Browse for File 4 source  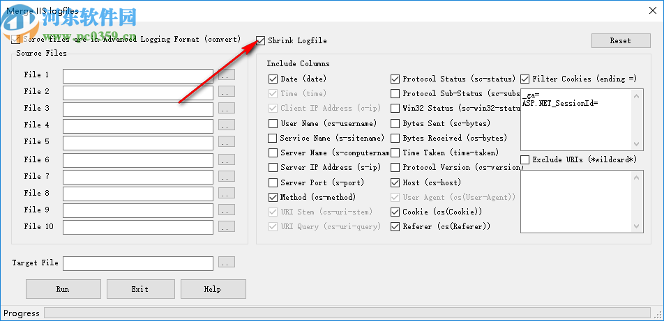coord(227,125)
